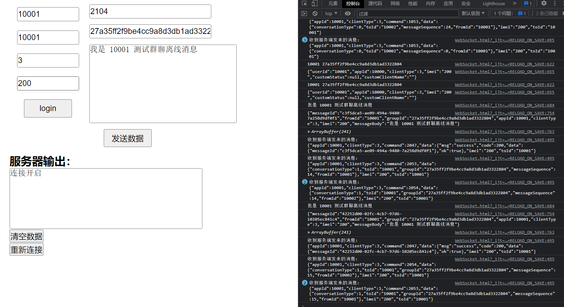Show more DevTools tabs via the chevron
564x307 pixels.
[514, 3]
